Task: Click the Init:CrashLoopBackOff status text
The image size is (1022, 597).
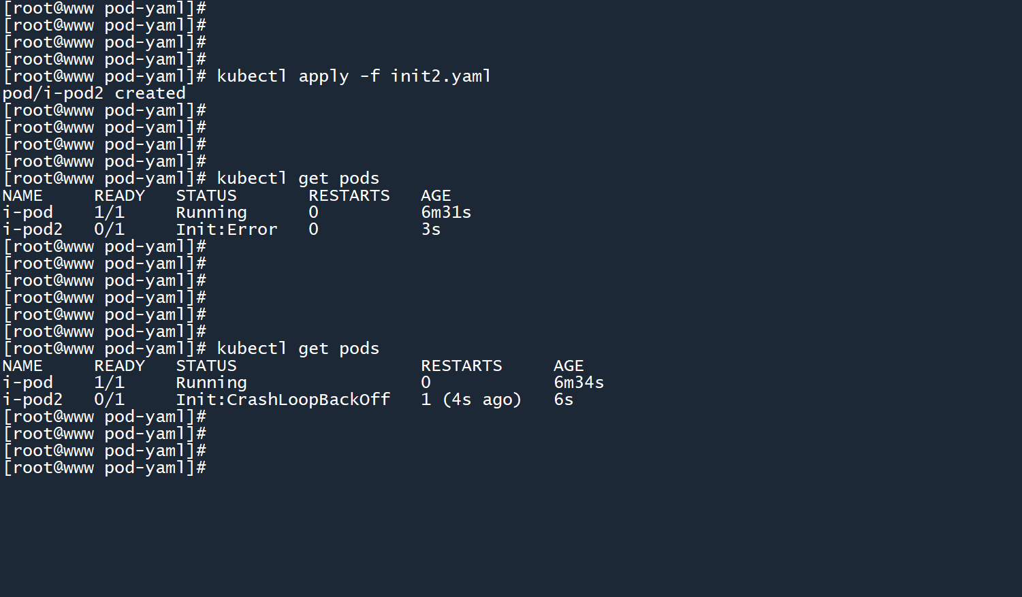Action: click(283, 400)
